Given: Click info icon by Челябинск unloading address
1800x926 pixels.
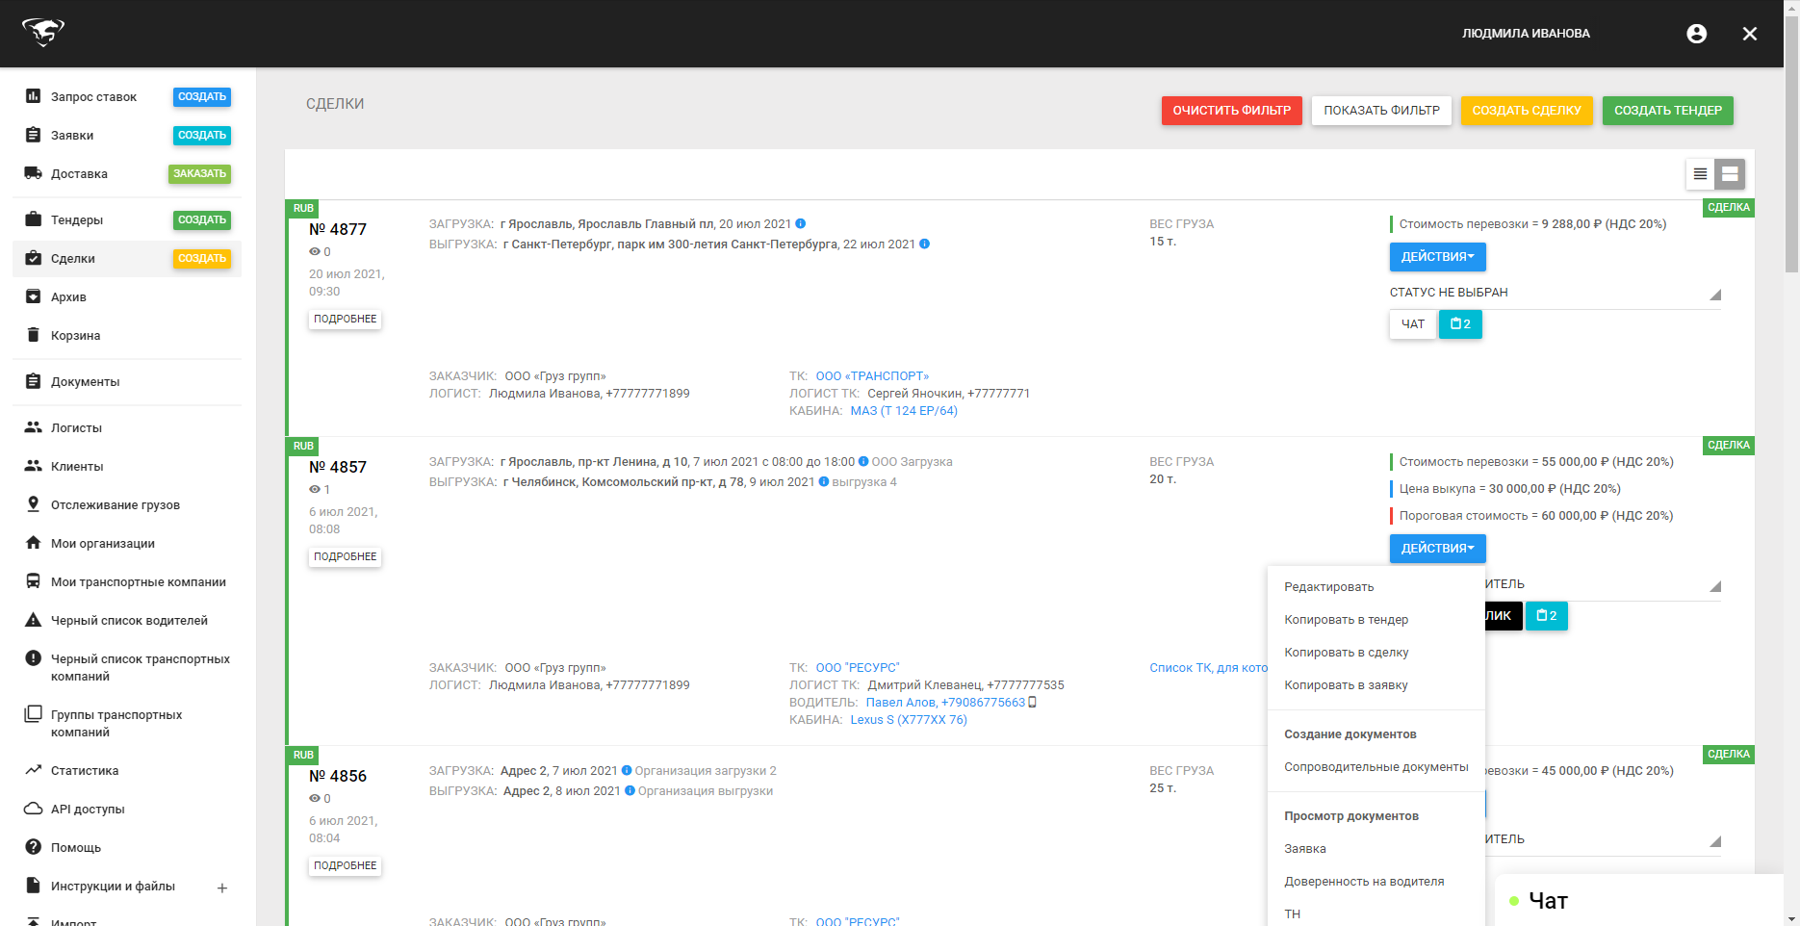Looking at the screenshot, I should point(824,481).
